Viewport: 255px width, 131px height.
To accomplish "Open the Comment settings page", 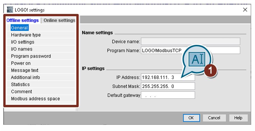I will click(x=21, y=91).
